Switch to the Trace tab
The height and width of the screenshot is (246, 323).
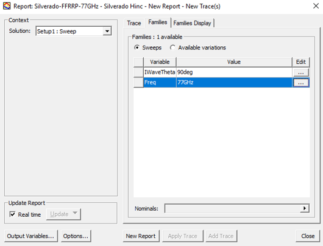134,23
